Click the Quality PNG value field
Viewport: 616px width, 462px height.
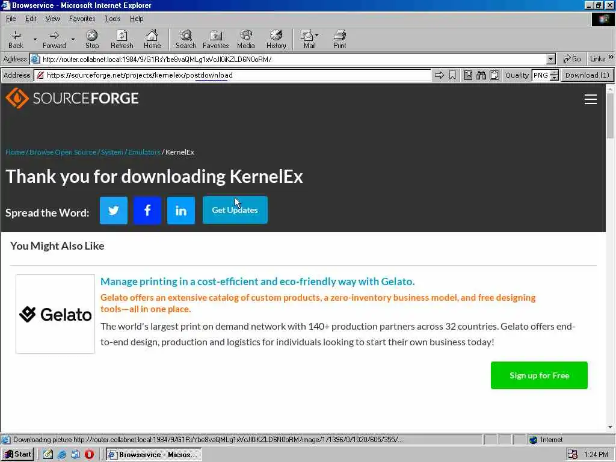541,75
